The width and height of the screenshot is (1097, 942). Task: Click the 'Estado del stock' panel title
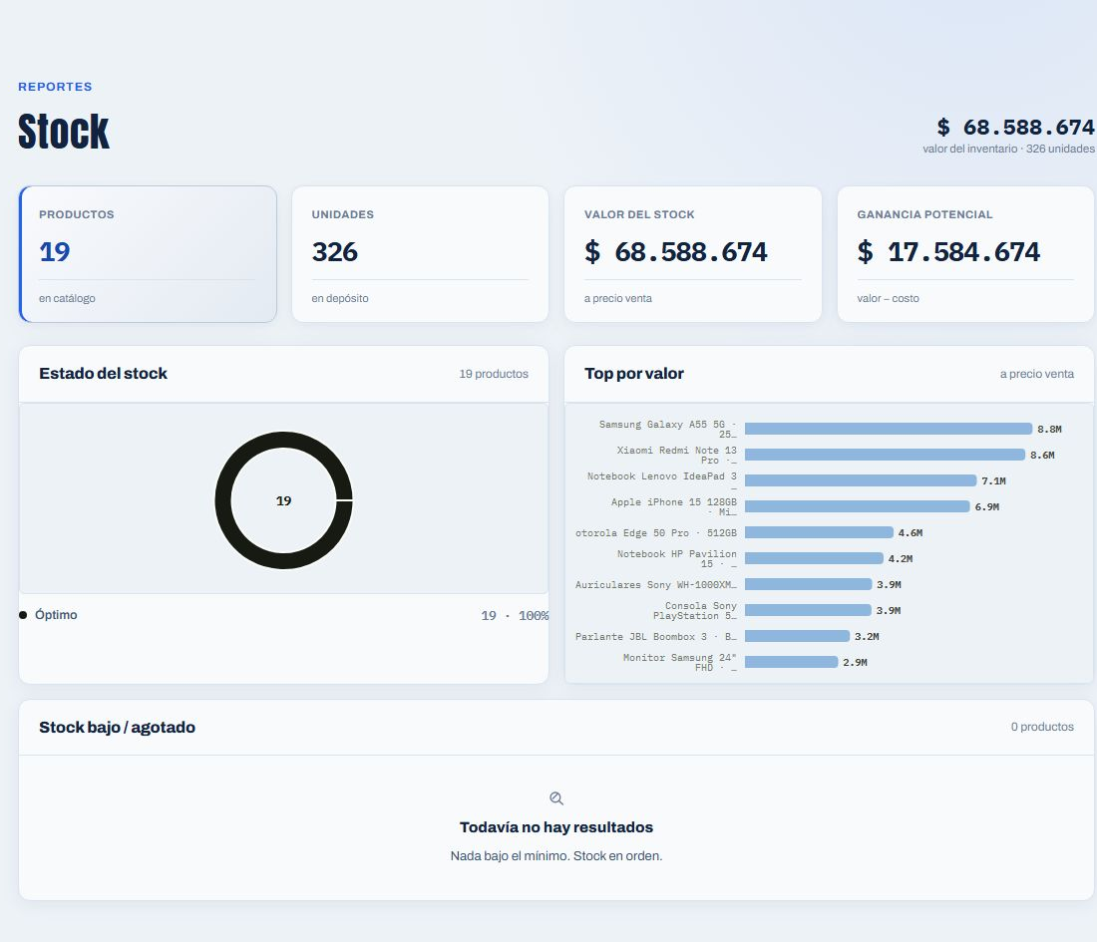[x=103, y=374]
